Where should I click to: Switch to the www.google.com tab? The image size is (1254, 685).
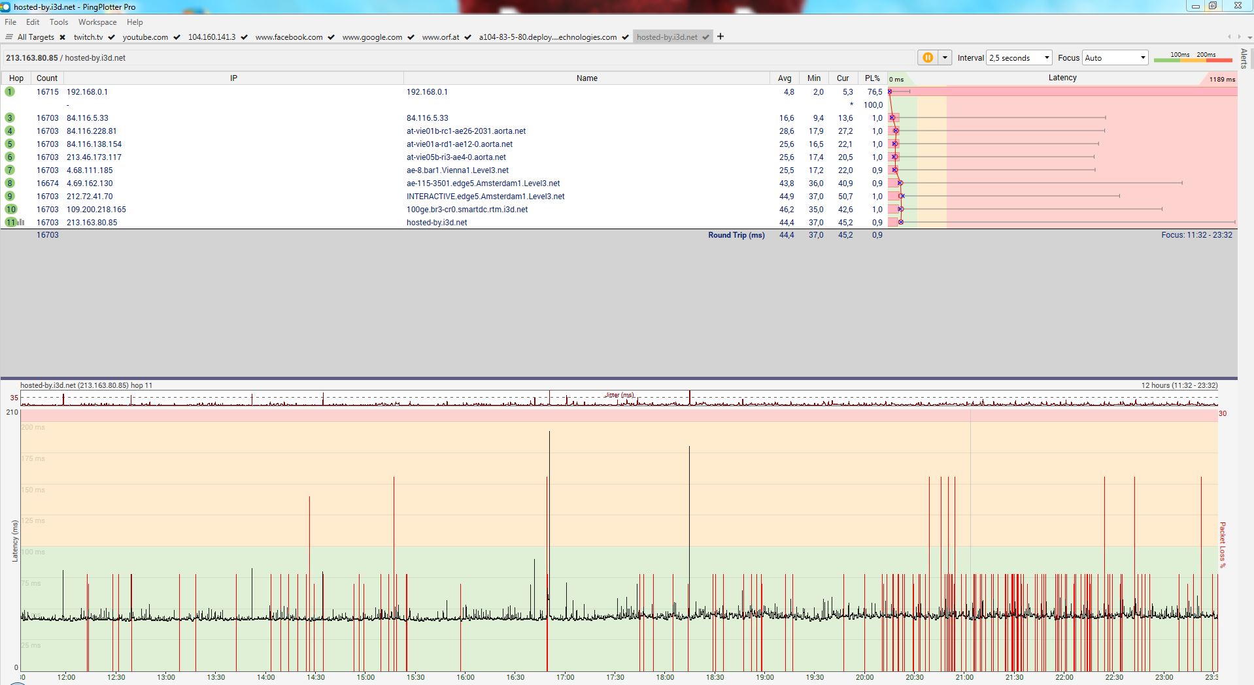coord(372,37)
